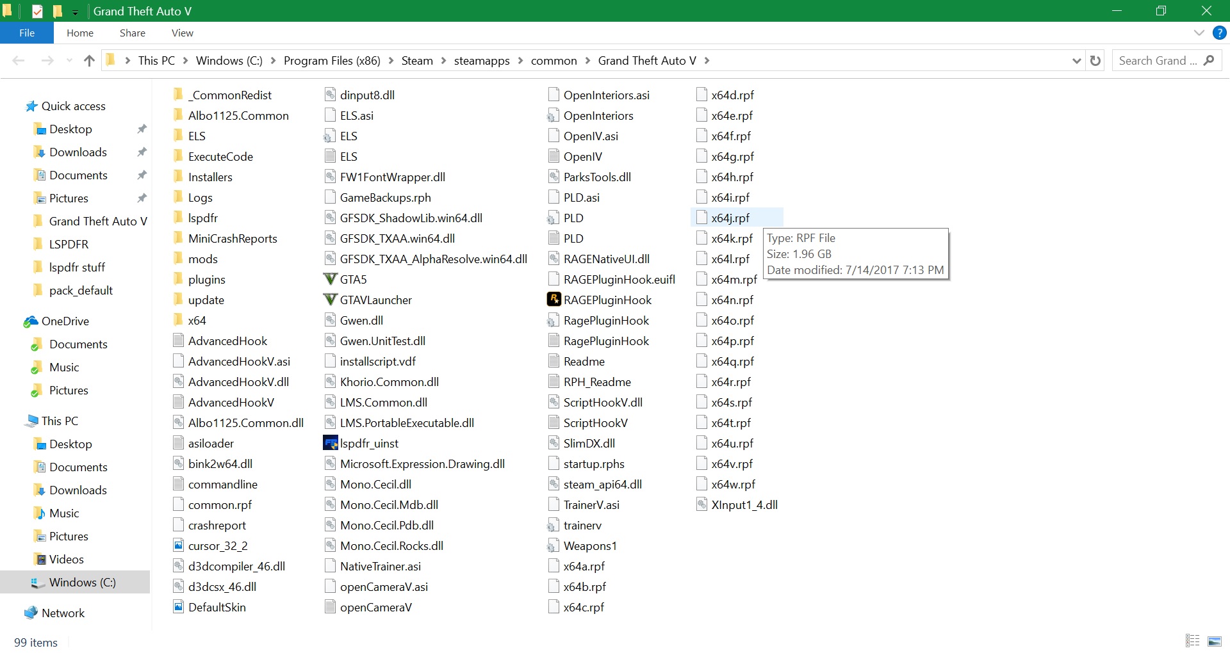Open the File menu

pos(27,33)
